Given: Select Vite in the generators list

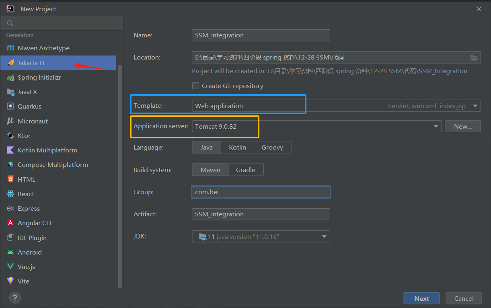Looking at the screenshot, I should pyautogui.click(x=58, y=281).
